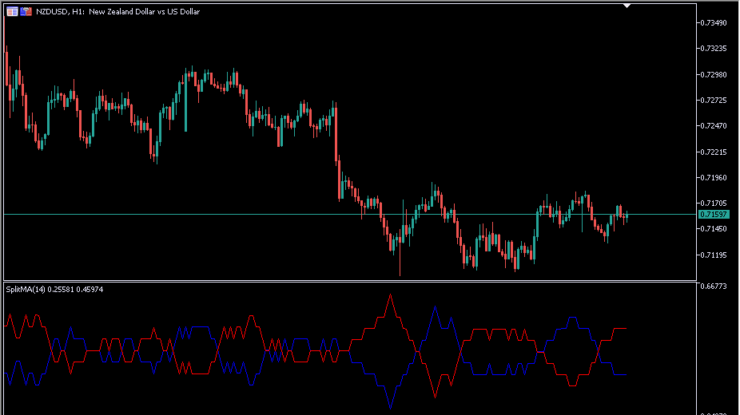Click the 0.71195 price axis label

tap(713, 255)
